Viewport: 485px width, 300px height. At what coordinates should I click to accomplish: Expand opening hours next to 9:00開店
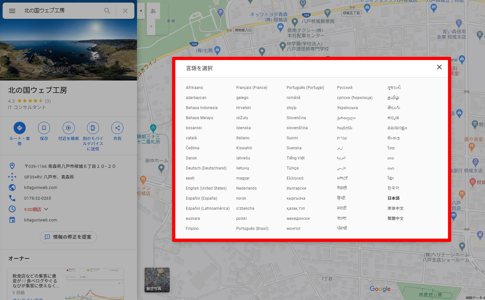point(46,209)
